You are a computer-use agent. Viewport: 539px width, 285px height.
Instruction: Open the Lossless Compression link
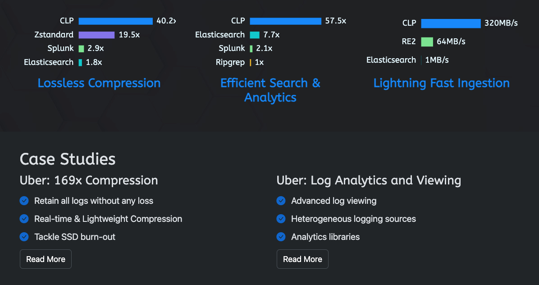coord(99,83)
